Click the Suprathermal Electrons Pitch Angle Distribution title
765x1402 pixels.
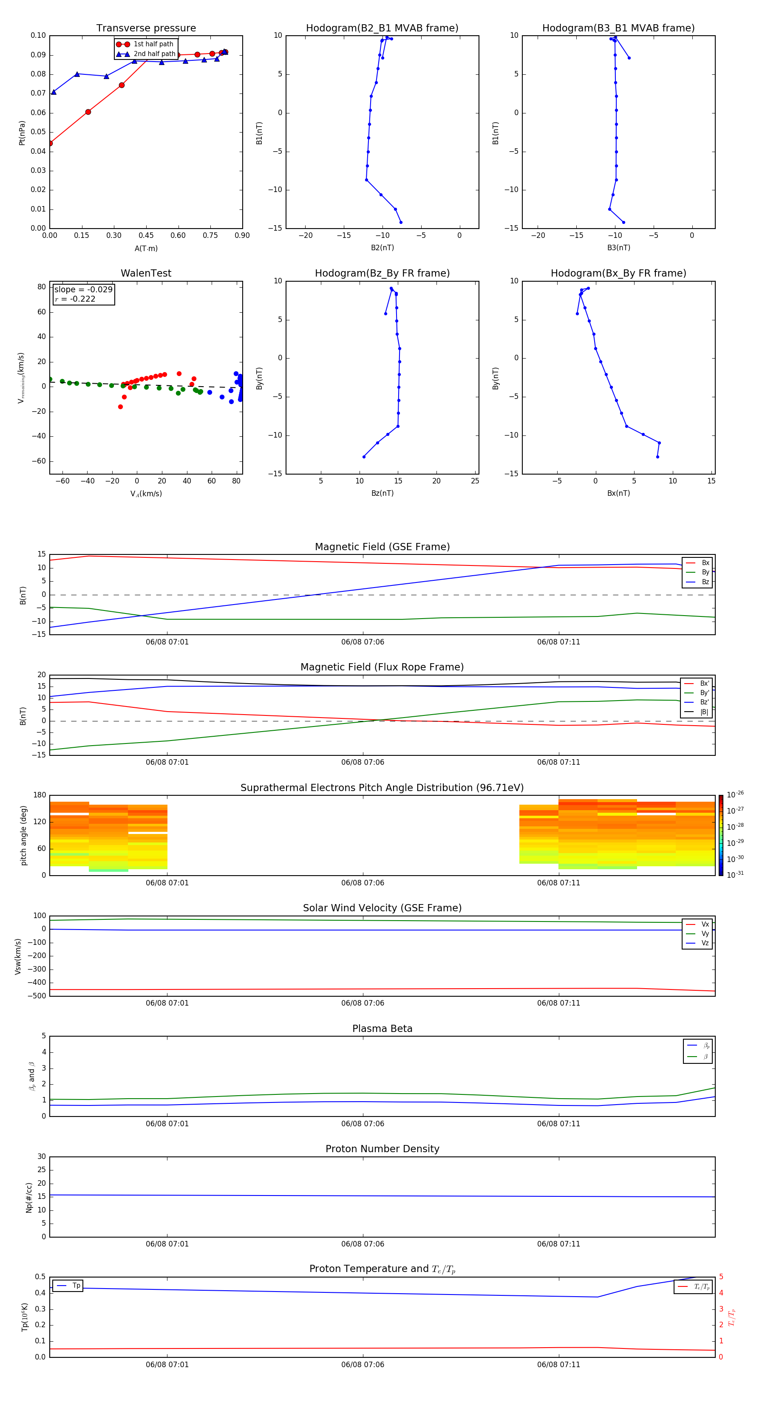pyautogui.click(x=382, y=788)
